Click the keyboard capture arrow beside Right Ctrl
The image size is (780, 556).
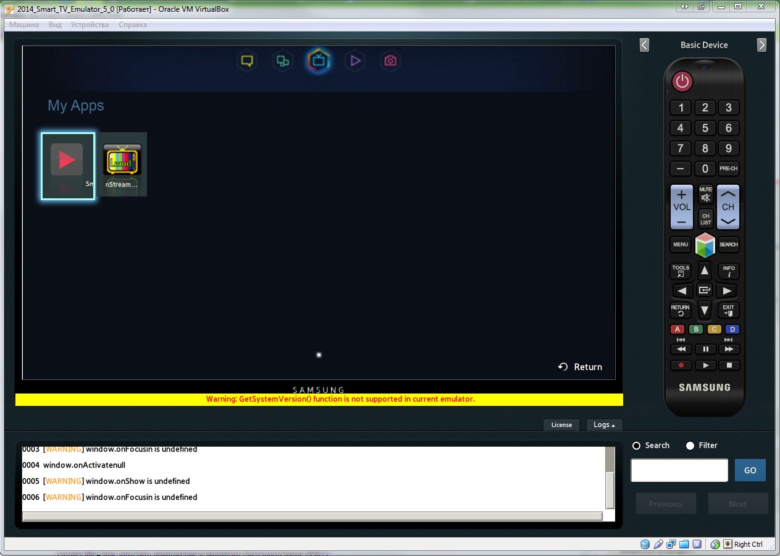click(x=728, y=544)
